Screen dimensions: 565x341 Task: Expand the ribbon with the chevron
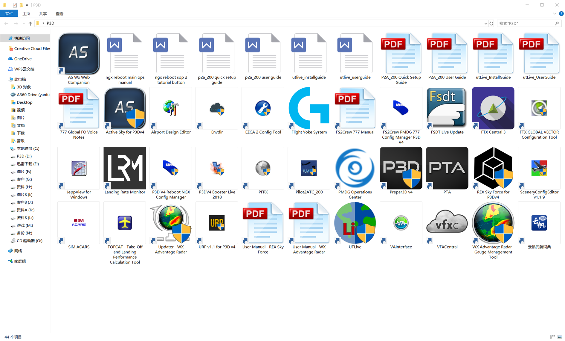[x=555, y=13]
